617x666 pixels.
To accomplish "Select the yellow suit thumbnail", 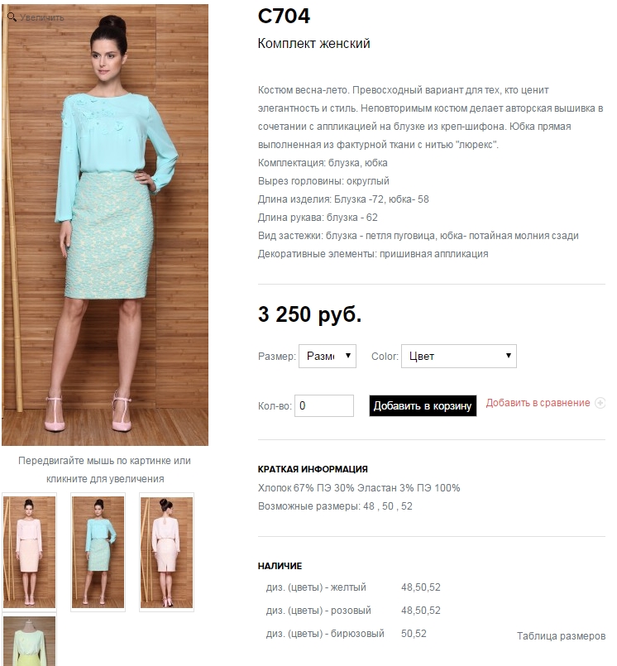I will point(29,640).
